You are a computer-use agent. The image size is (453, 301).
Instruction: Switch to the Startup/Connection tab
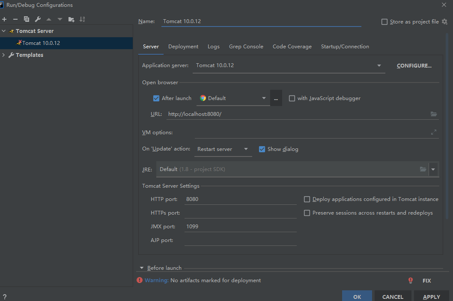(x=345, y=47)
